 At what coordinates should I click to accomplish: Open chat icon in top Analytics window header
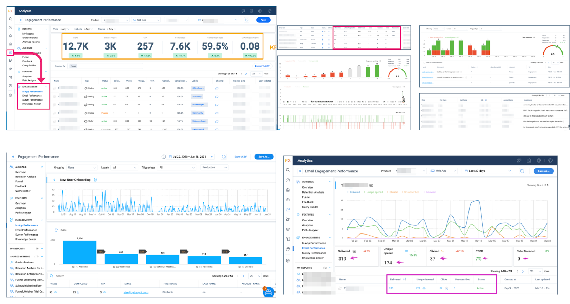(243, 11)
